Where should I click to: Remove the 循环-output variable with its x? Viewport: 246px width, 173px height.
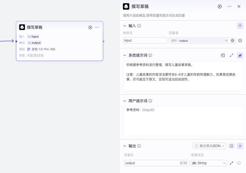coord(226,41)
